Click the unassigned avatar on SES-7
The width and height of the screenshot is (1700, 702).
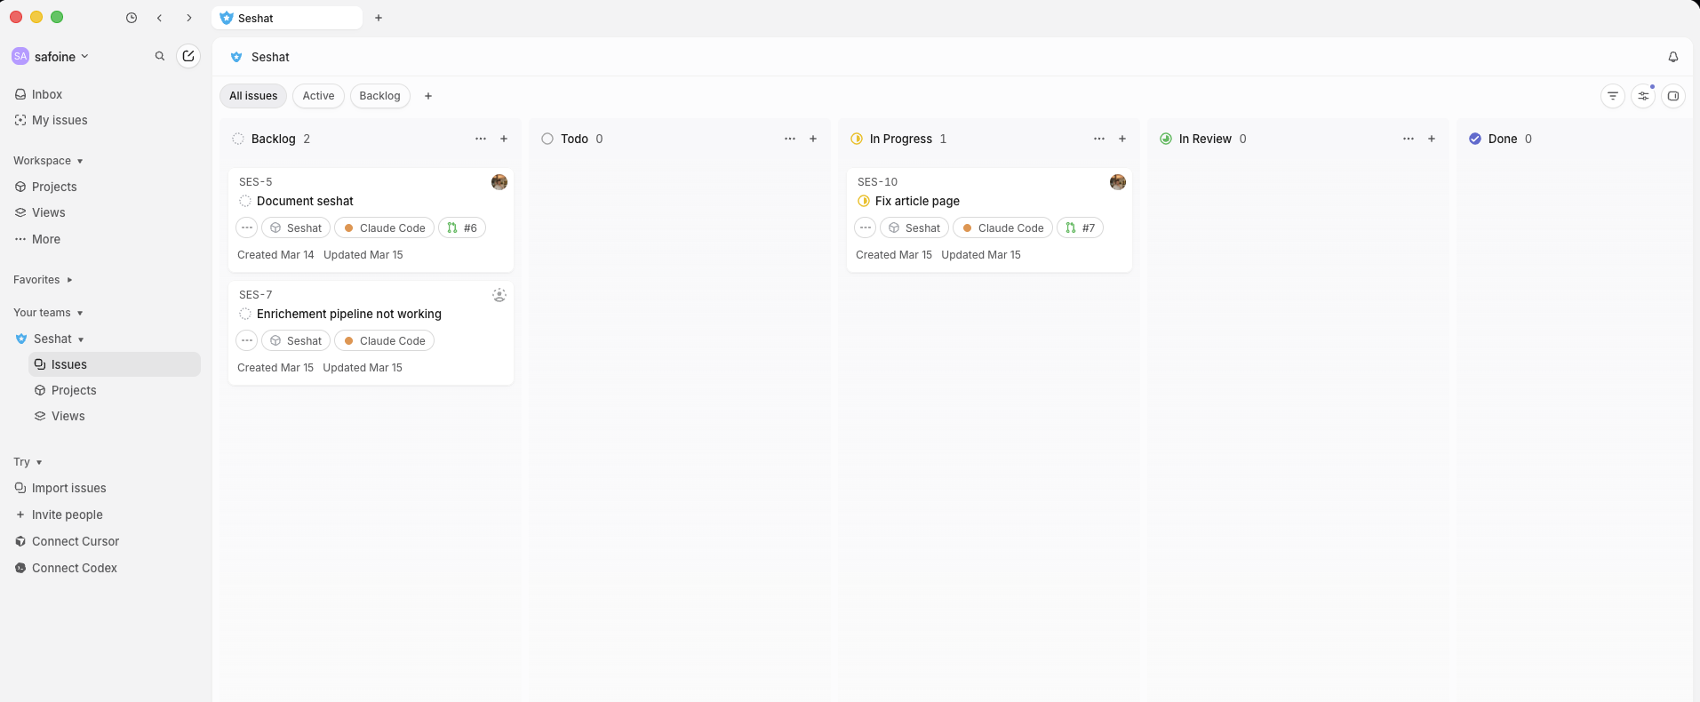pyautogui.click(x=499, y=295)
